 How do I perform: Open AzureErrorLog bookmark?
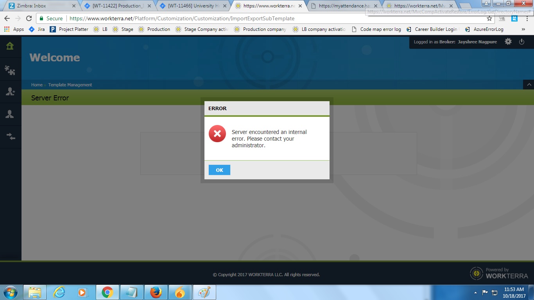(x=484, y=29)
